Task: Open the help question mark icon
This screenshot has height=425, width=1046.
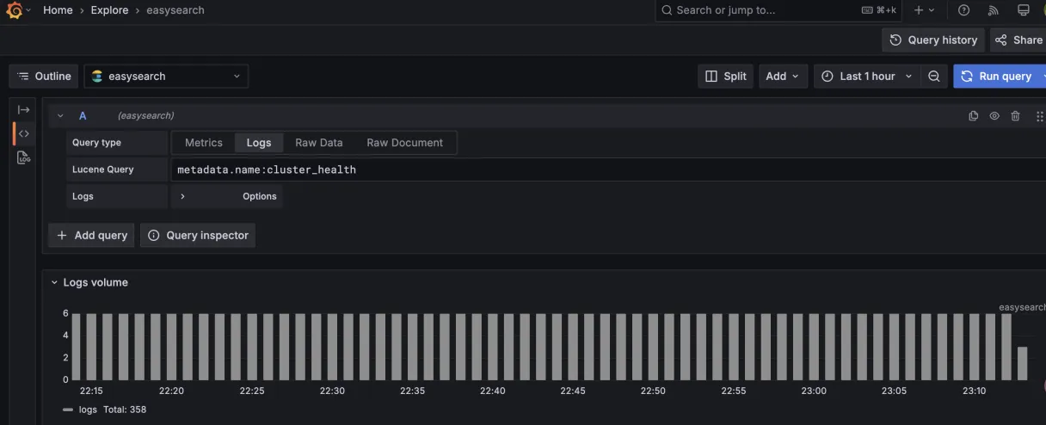Action: [964, 10]
